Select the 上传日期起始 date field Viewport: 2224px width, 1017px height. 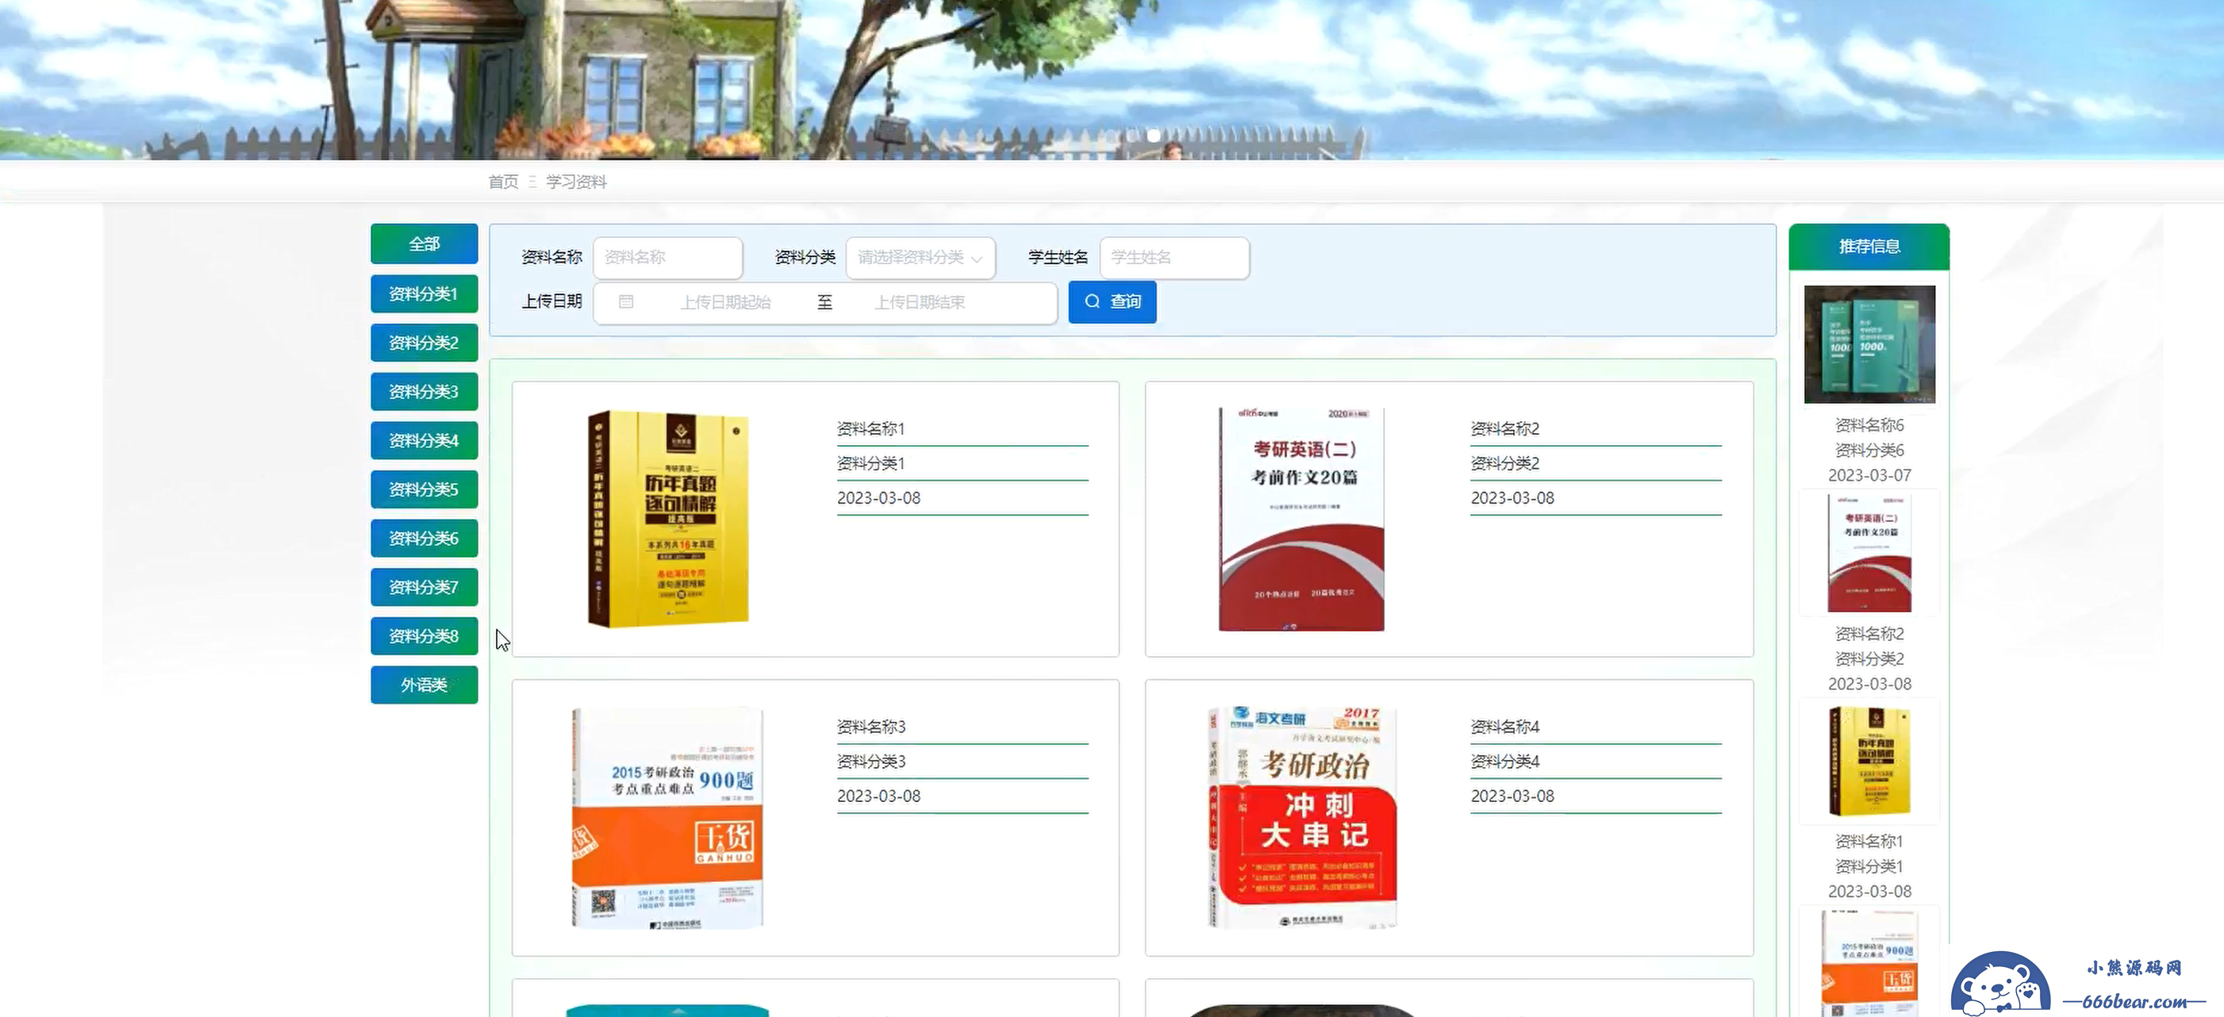pyautogui.click(x=725, y=302)
